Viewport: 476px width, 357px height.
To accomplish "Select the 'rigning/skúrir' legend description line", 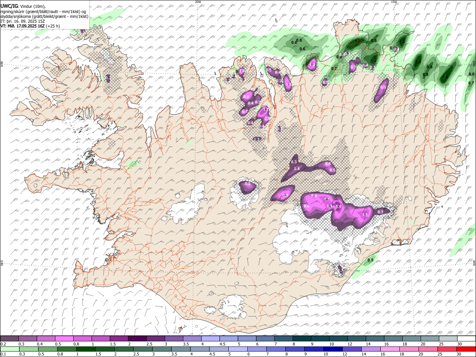I will [44, 12].
